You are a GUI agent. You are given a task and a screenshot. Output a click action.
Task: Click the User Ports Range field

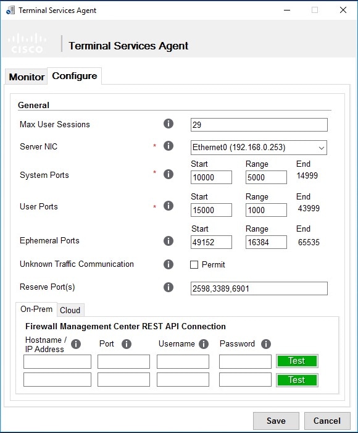pyautogui.click(x=266, y=210)
